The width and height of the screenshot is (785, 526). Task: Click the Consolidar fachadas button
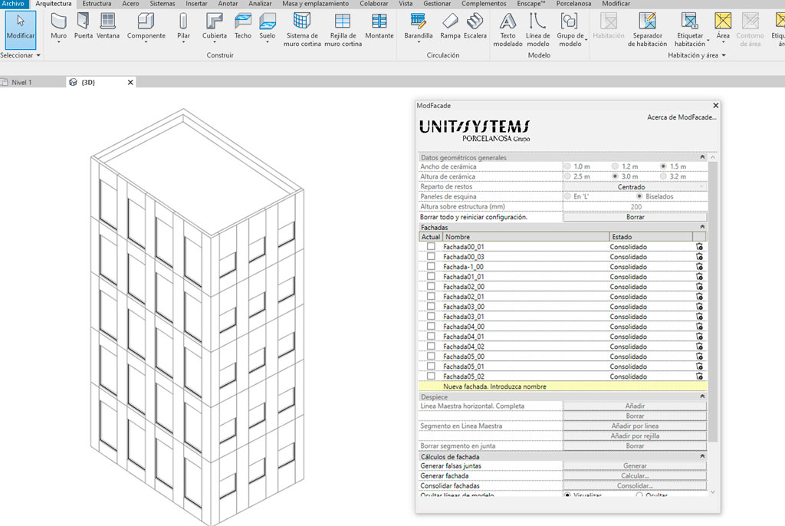[x=635, y=486]
